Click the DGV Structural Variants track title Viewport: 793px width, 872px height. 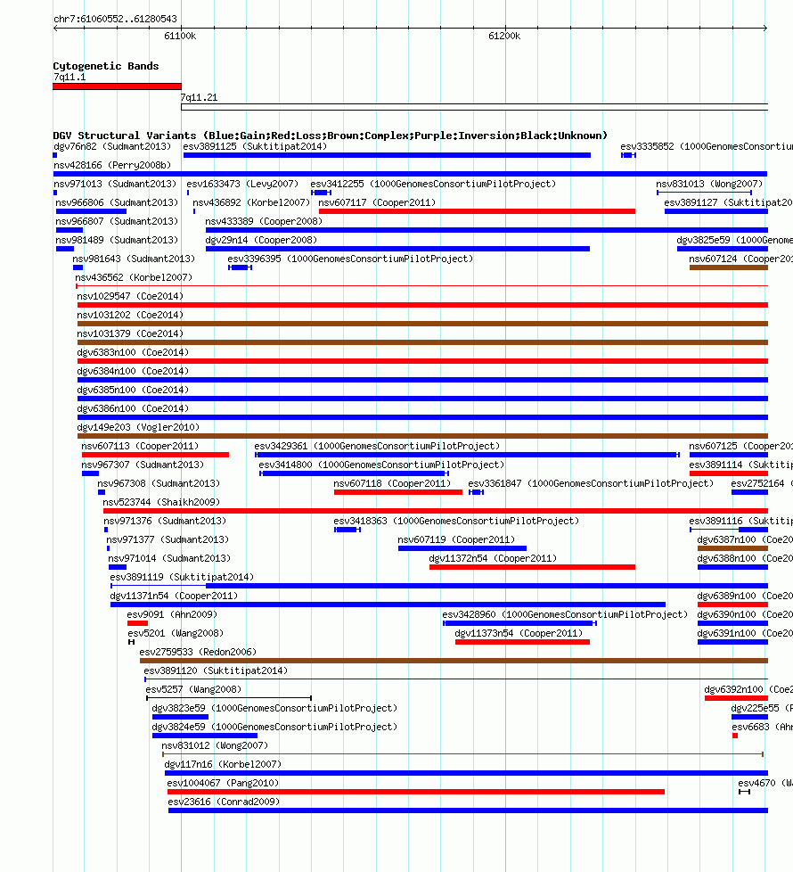pyautogui.click(x=330, y=136)
